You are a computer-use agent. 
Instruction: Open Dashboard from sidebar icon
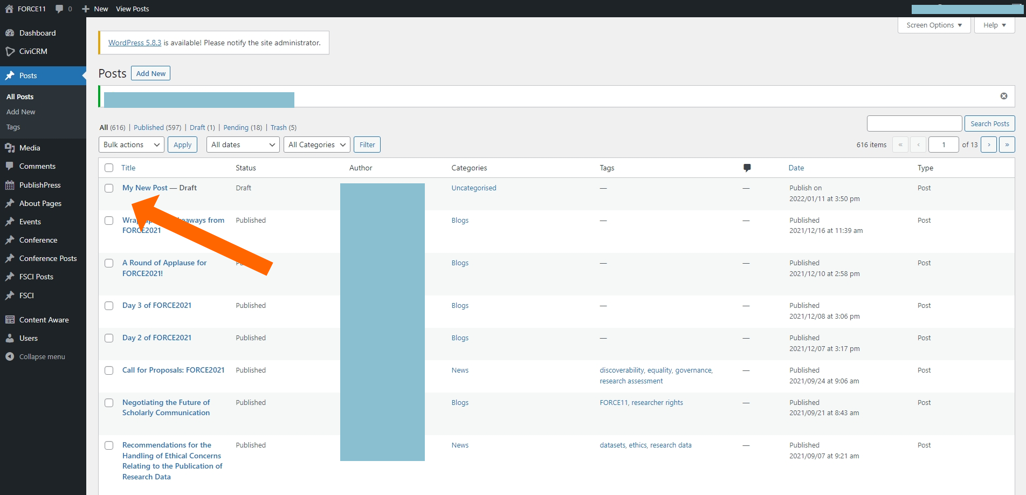[x=10, y=33]
